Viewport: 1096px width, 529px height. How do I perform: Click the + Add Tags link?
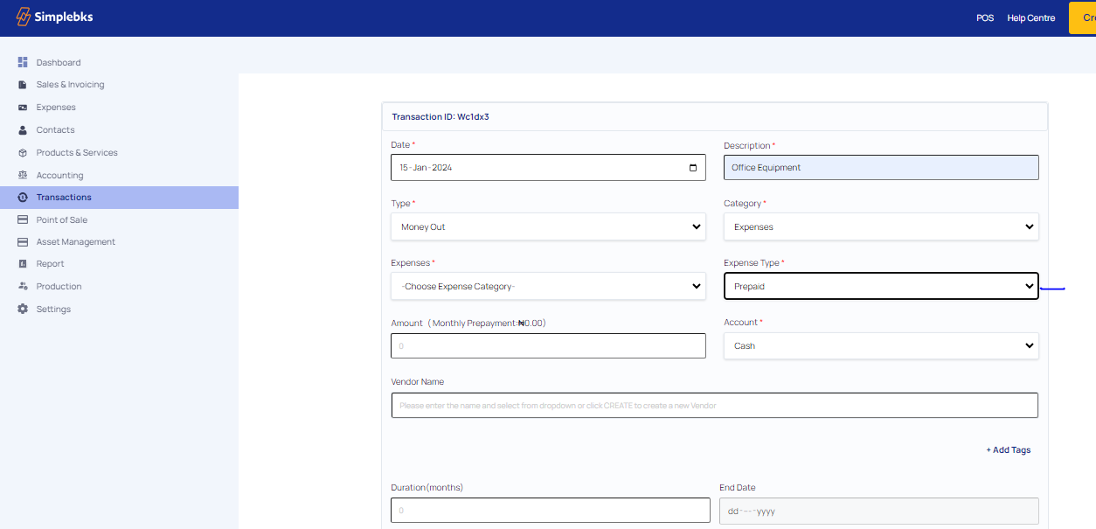pyautogui.click(x=1008, y=450)
